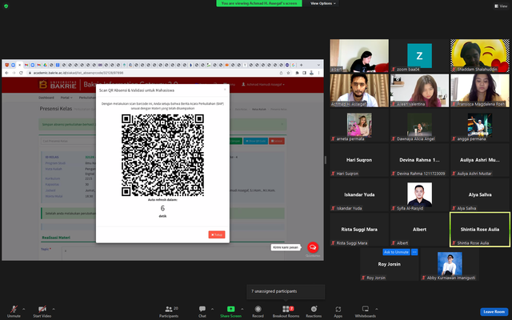Open the browser tab search chevron
This screenshot has height=320, width=512.
[x=318, y=65]
